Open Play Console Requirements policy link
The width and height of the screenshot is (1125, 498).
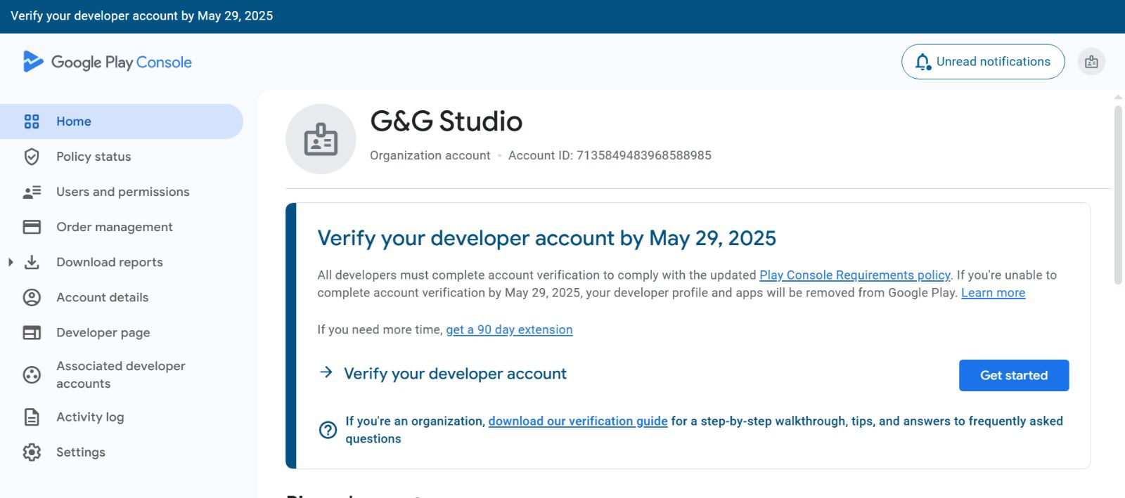click(x=855, y=275)
